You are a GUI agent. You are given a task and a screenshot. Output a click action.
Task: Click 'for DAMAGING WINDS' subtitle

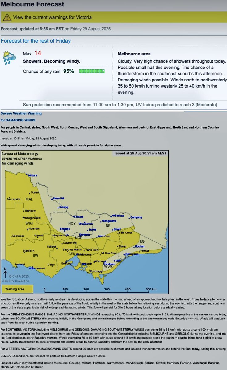click(18, 120)
